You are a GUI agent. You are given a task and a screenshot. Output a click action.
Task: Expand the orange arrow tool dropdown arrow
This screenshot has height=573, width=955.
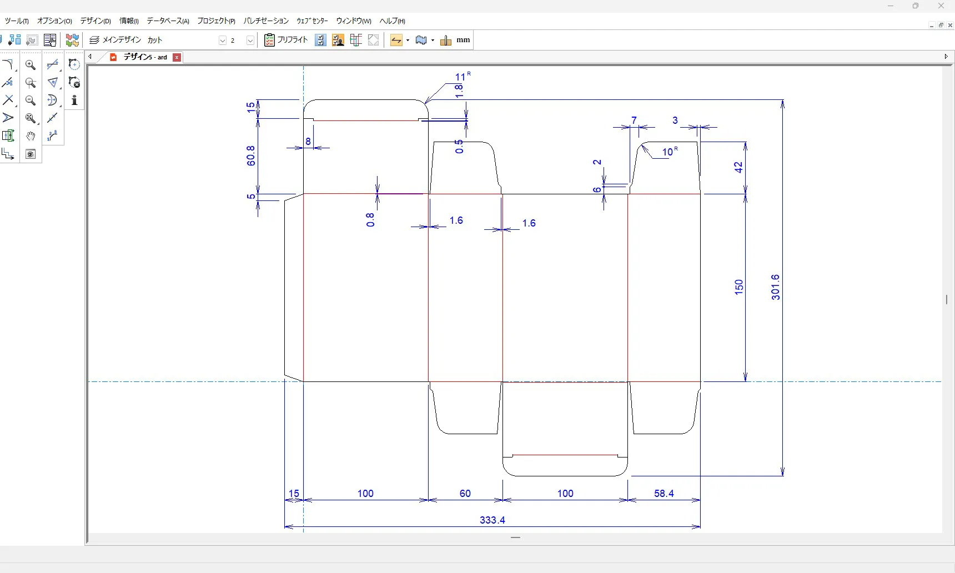(408, 41)
